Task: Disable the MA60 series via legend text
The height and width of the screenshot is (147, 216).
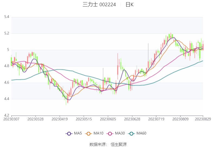Action: coord(141,133)
